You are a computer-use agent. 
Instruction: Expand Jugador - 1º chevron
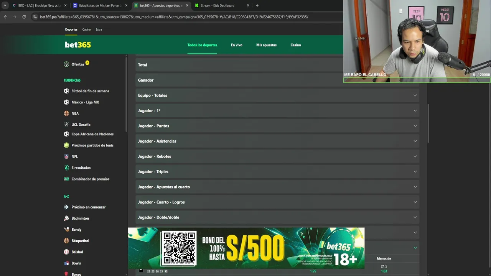pos(415,111)
